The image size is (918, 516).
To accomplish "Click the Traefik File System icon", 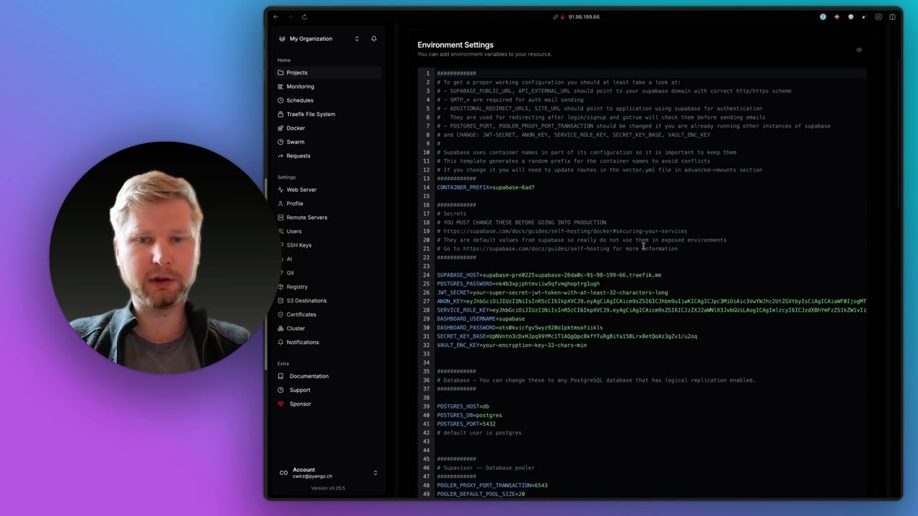I will (281, 114).
